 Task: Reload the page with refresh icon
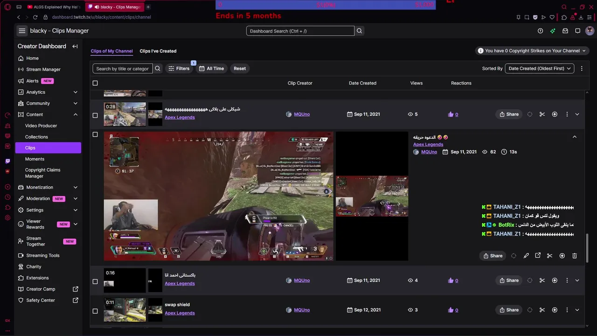click(x=35, y=17)
